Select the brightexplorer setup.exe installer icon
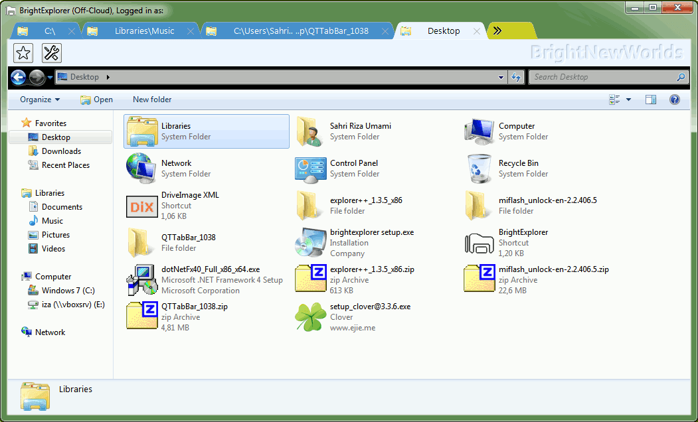Viewport: 698px width, 422px height. coord(310,242)
